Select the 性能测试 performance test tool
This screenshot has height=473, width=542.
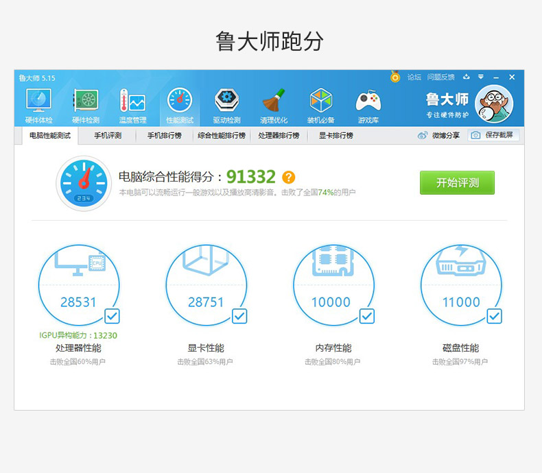pyautogui.click(x=180, y=106)
